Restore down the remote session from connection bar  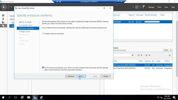[x=118, y=2]
